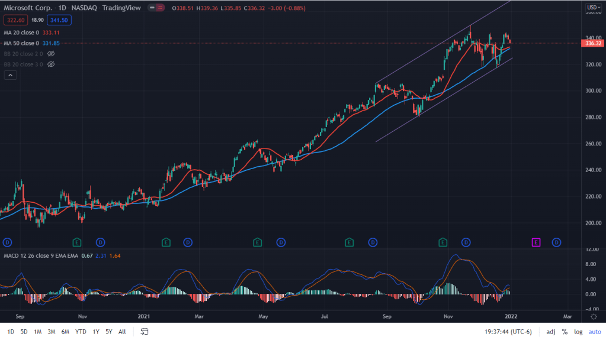606x340 pixels.
Task: Open the USD currency dropdown
Action: 593,8
